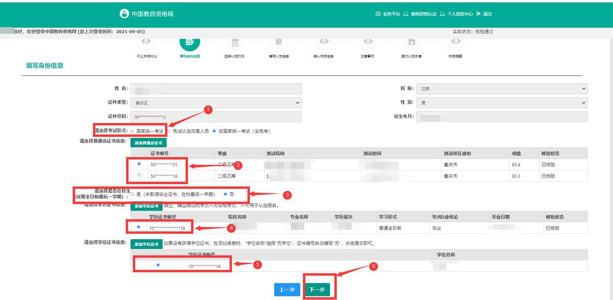
Task: Click 普通全日制 in the 学历 table
Action: [x=390, y=228]
